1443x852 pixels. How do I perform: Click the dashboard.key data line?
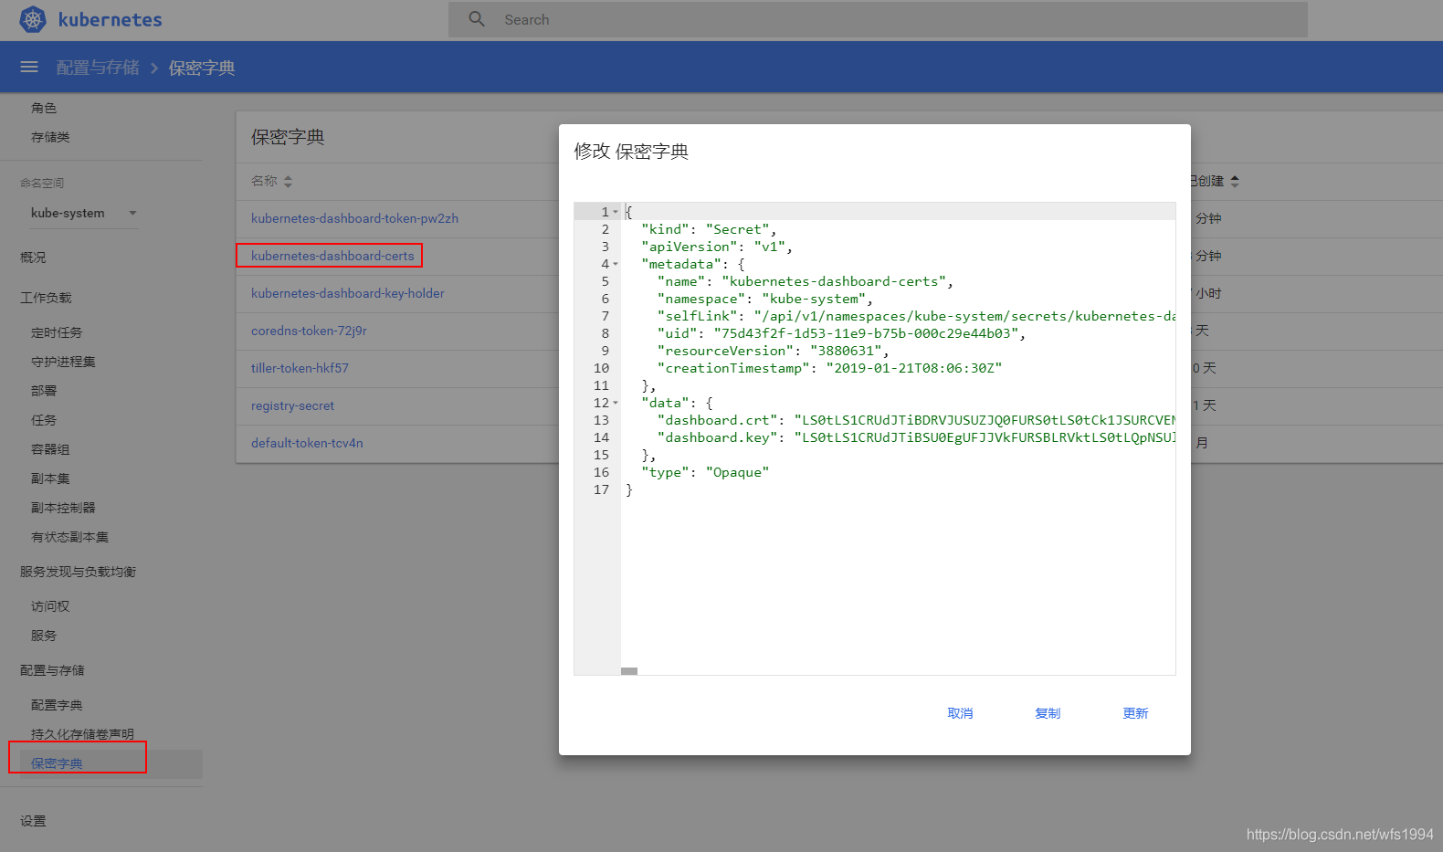pos(916,437)
